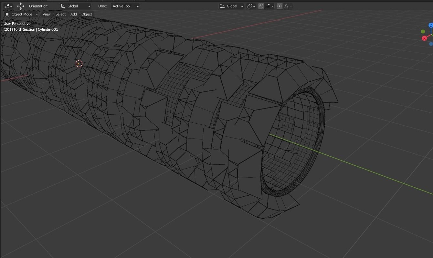433x258 pixels.
Task: Click the red X axis gizmo handle
Action: click(x=425, y=38)
